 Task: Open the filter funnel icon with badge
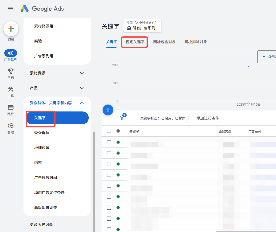(x=122, y=117)
